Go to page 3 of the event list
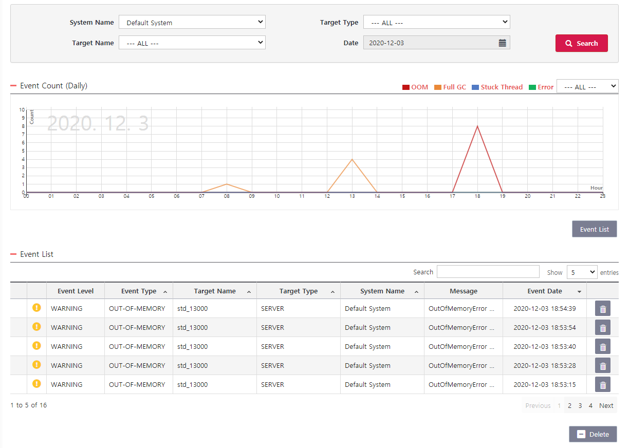This screenshot has width=629, height=448. (580, 405)
